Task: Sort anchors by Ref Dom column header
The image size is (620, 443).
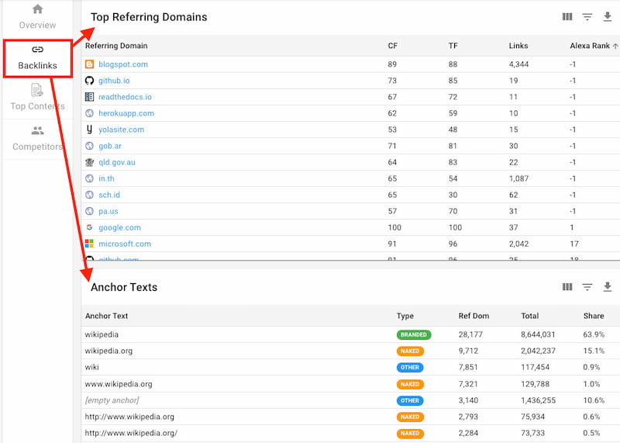Action: click(474, 316)
